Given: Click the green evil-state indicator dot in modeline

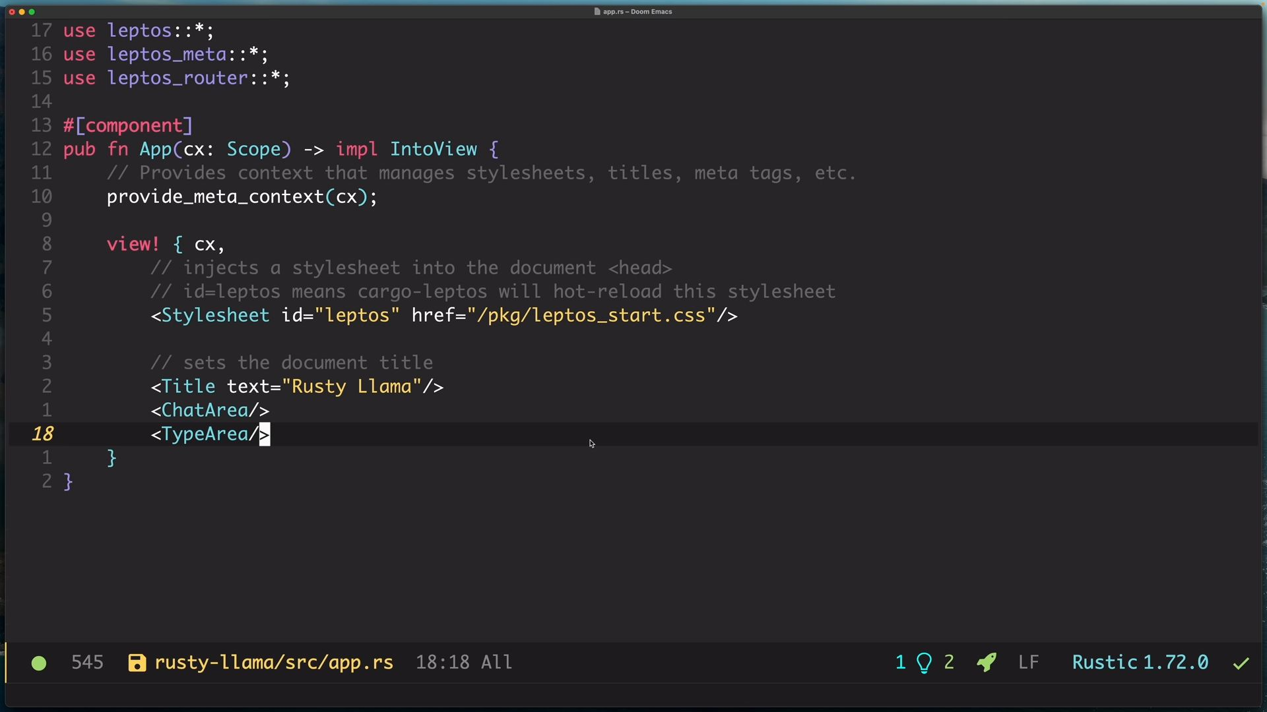Looking at the screenshot, I should tap(39, 663).
